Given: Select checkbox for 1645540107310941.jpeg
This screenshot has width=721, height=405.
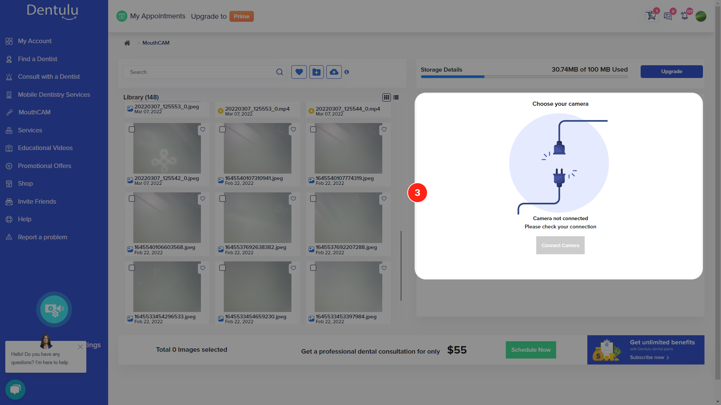Looking at the screenshot, I should 222,129.
